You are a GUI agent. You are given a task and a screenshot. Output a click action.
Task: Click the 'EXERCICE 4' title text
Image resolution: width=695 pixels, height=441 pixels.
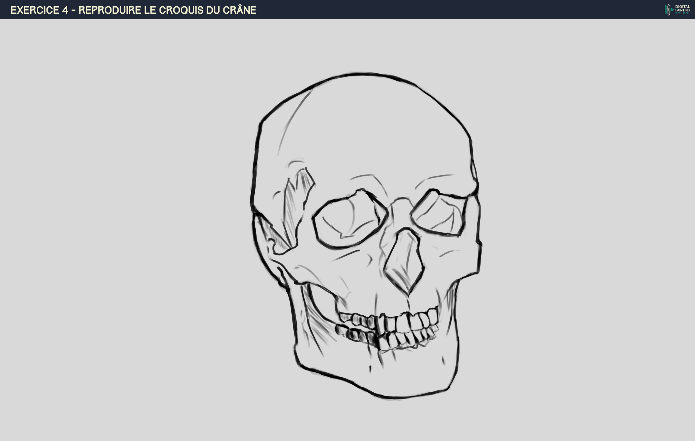pyautogui.click(x=39, y=10)
